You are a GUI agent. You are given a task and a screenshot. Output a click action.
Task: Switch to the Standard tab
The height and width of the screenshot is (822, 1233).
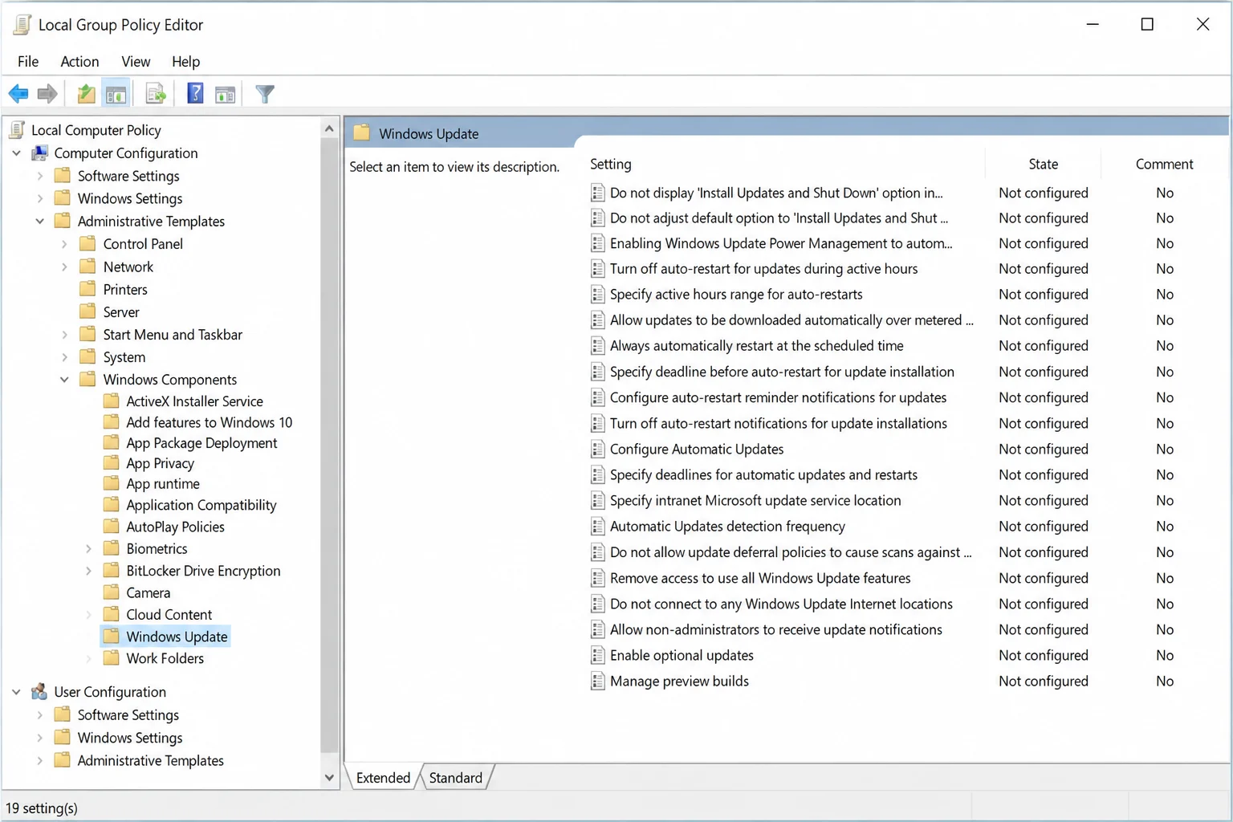[456, 777]
